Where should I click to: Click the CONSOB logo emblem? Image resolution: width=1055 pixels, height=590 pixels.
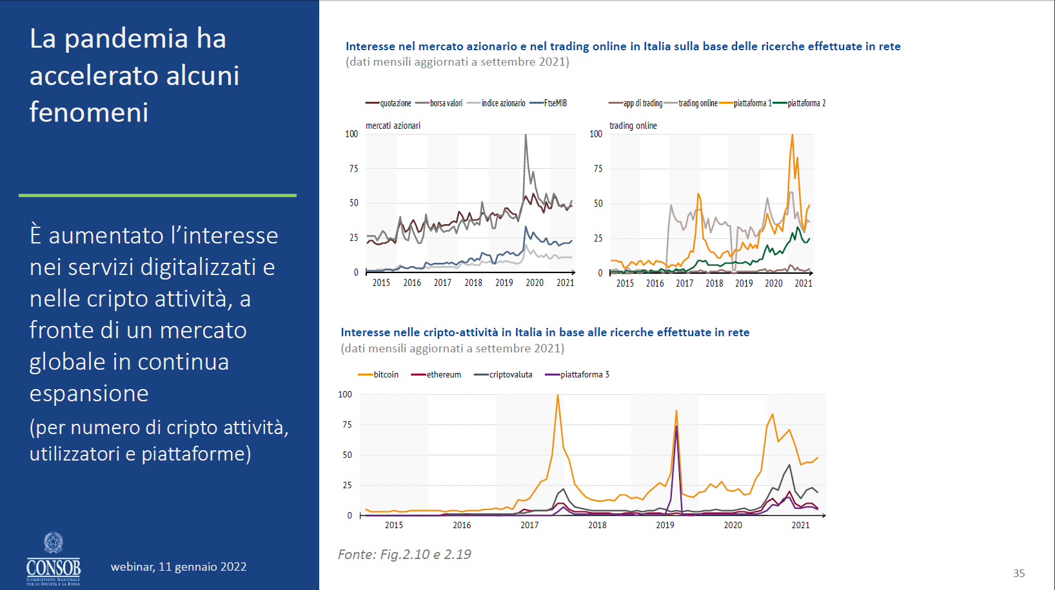tap(54, 558)
